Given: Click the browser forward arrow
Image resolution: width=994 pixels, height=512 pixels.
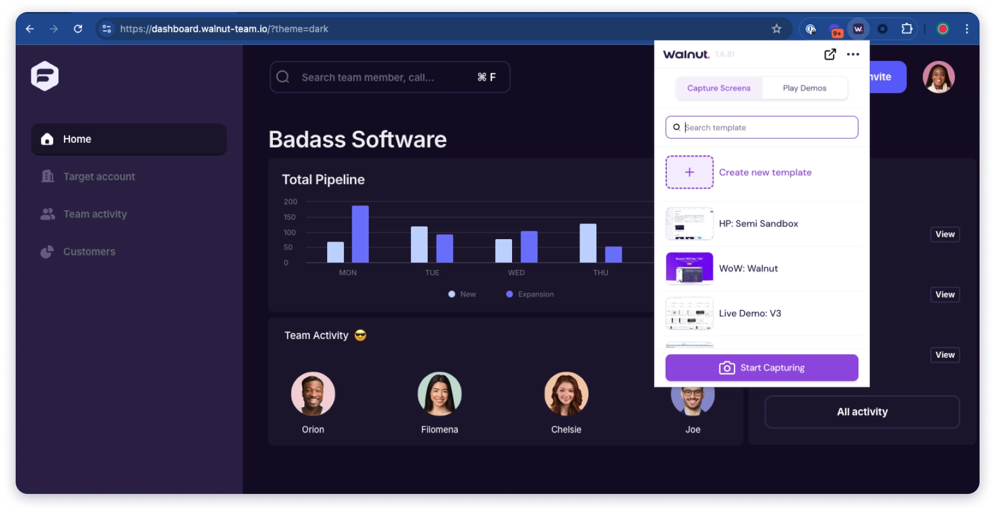Looking at the screenshot, I should (x=54, y=28).
